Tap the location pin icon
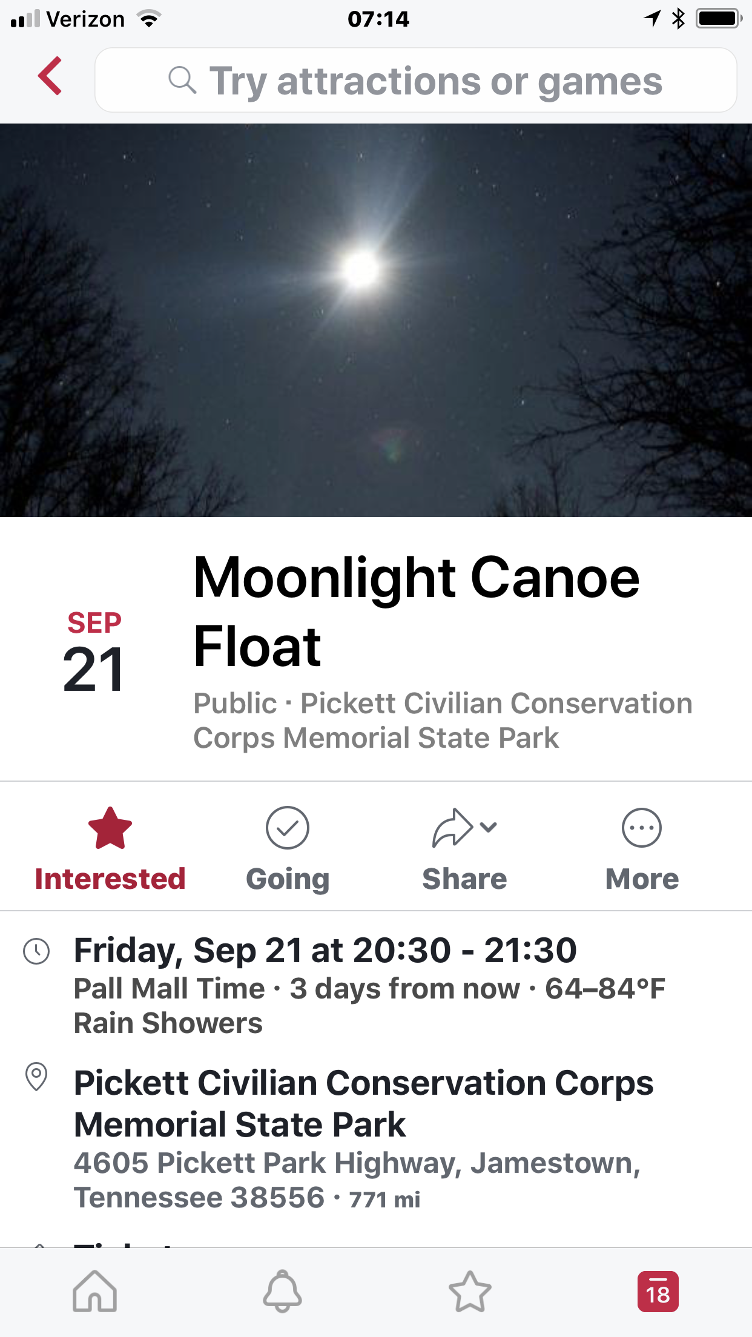 coord(36,1077)
